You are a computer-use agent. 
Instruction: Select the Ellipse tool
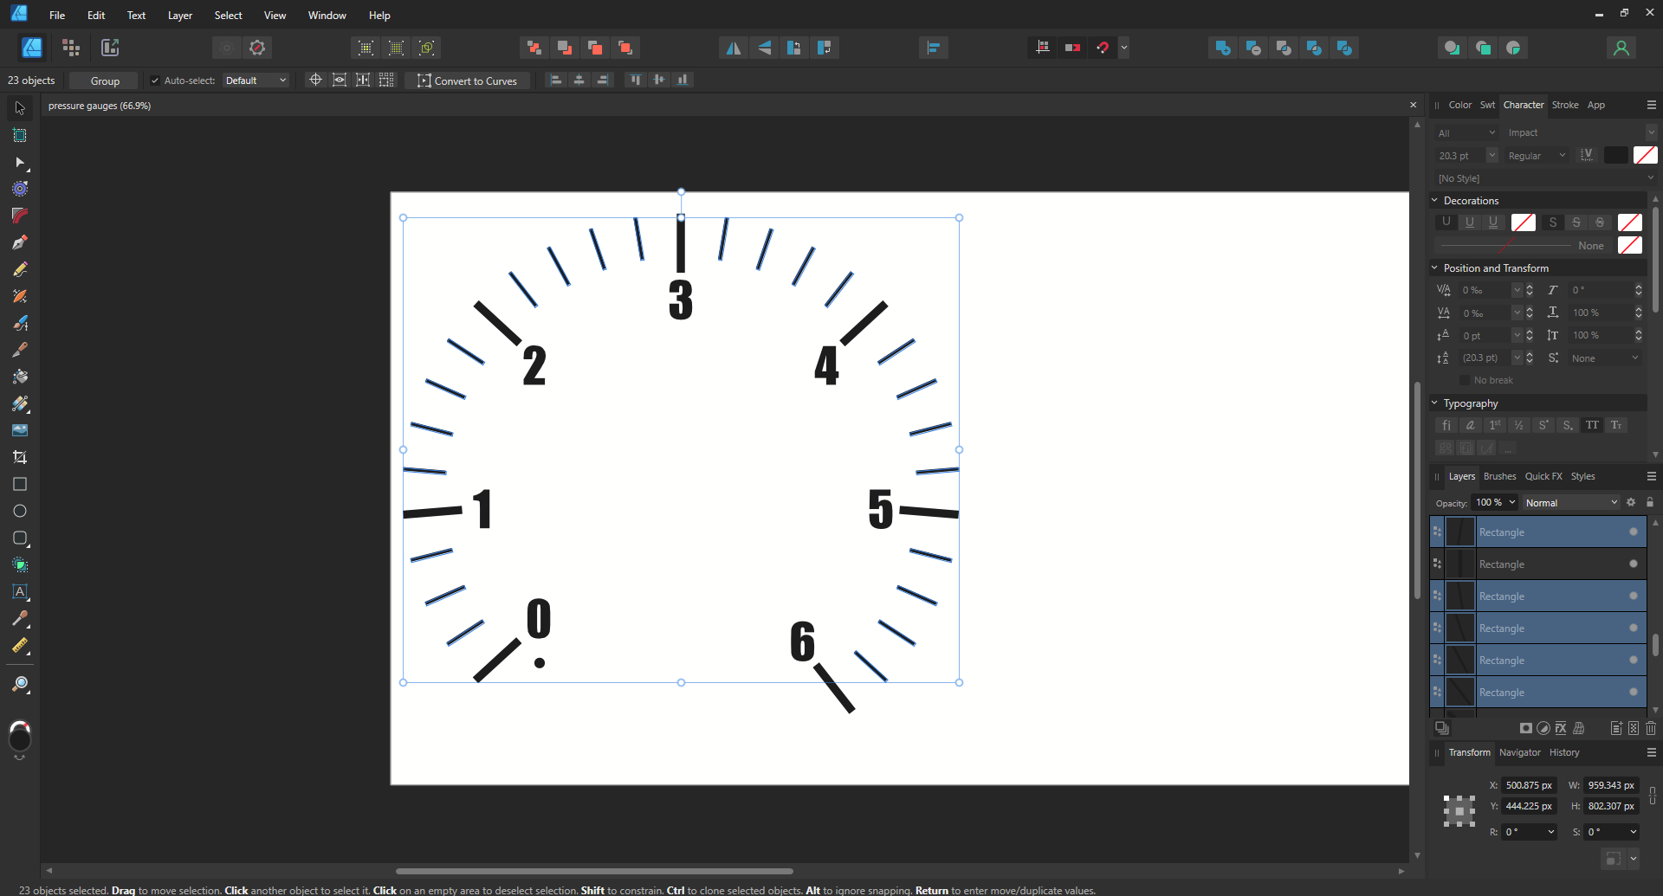[x=20, y=511]
